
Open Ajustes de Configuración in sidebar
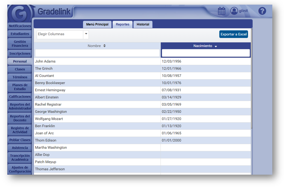[x=20, y=169]
